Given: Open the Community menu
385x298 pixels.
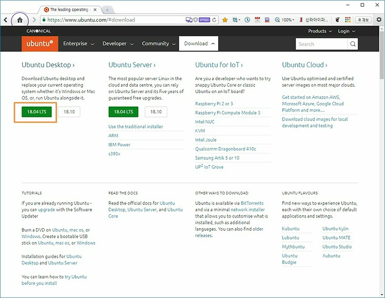Looking at the screenshot, I should click(159, 44).
